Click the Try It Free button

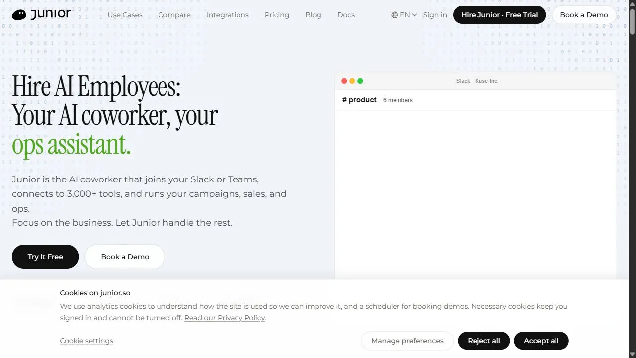pyautogui.click(x=45, y=257)
